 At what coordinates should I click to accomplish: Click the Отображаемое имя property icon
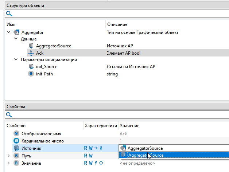16,133
